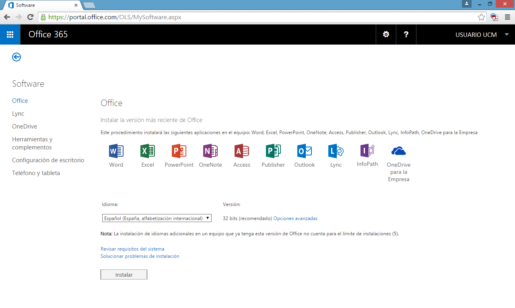Screen dimensions: 515x308
Task: Click the browser forward arrow
Action: [x=19, y=17]
